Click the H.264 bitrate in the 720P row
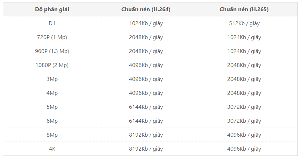Screen dimensions: 302x159 pyautogui.click(x=146, y=37)
